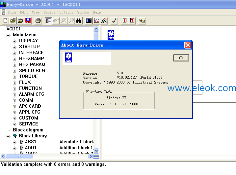
Task: Expand the INTERFACE node
Action: point(14,53)
